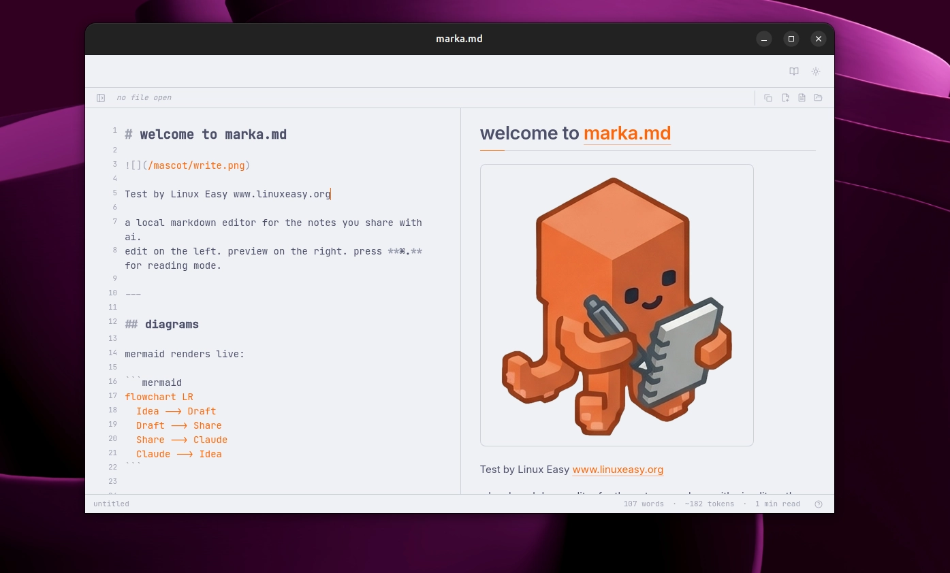Click the mascot image in the preview
The image size is (950, 573).
click(617, 305)
